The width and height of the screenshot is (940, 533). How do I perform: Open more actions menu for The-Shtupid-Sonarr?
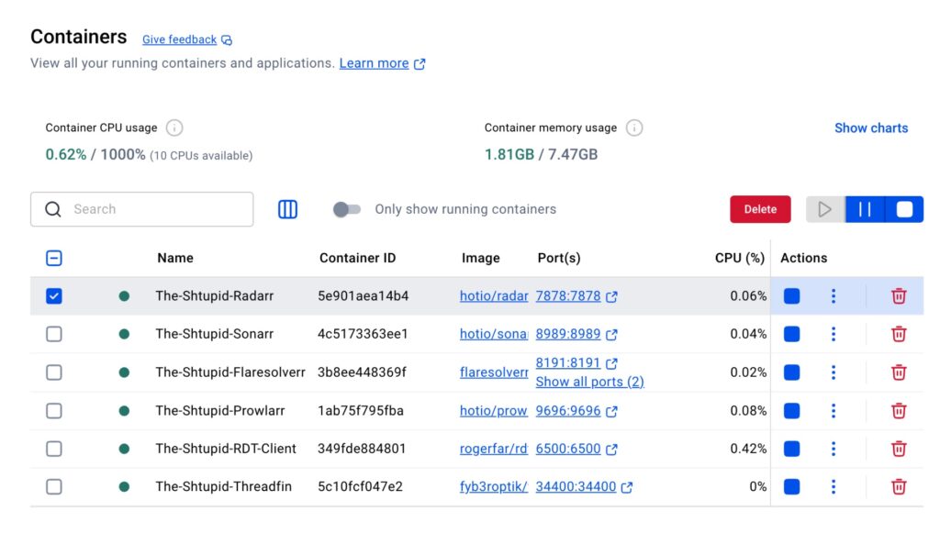pos(834,334)
